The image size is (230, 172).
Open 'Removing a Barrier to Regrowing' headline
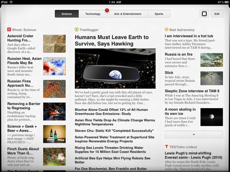pyautogui.click(x=24, y=106)
